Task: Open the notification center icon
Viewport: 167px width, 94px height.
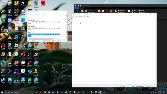Action: pyautogui.click(x=164, y=92)
